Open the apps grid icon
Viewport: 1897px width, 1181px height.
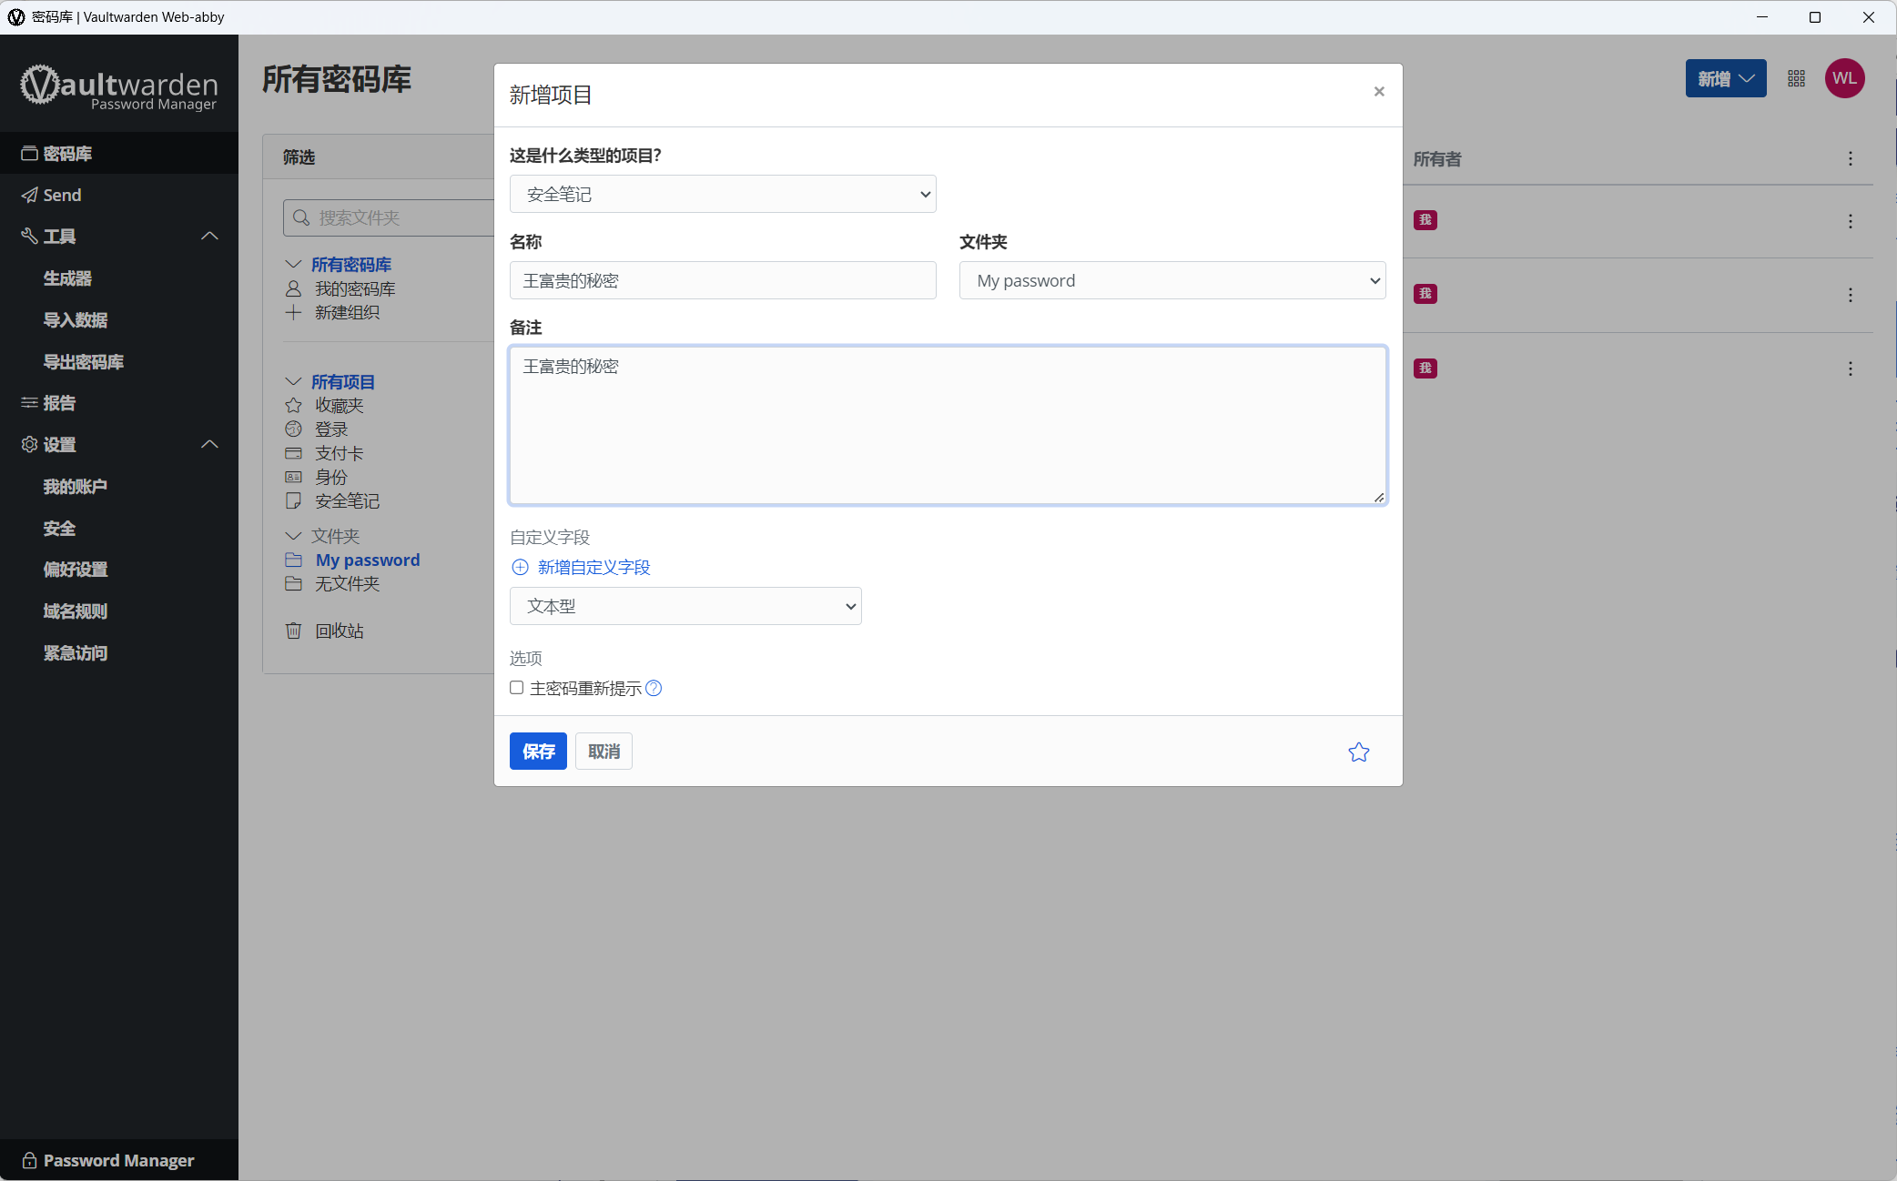(x=1796, y=78)
